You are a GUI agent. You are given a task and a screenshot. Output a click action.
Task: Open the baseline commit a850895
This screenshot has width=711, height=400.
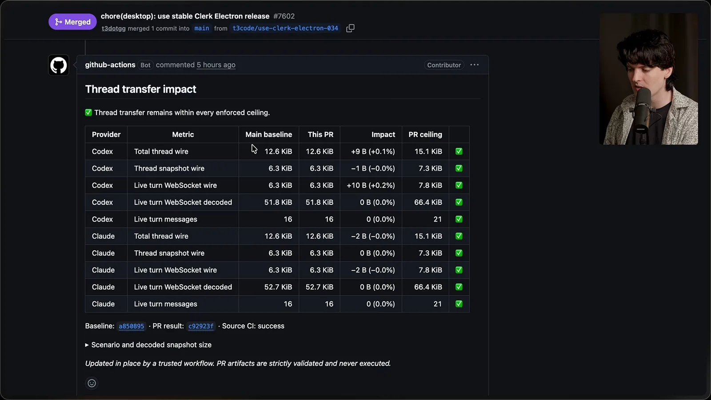132,326
